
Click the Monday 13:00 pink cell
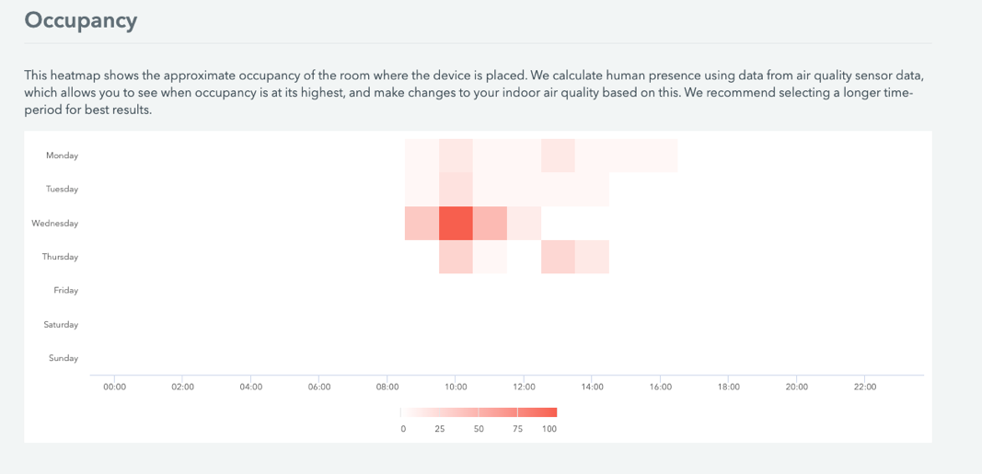tap(558, 156)
